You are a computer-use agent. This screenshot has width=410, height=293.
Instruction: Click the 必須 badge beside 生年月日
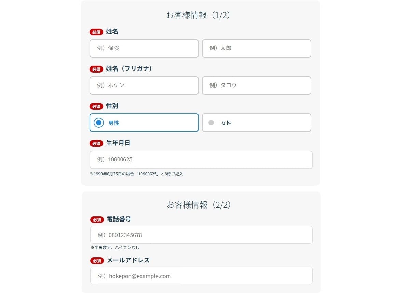[96, 143]
